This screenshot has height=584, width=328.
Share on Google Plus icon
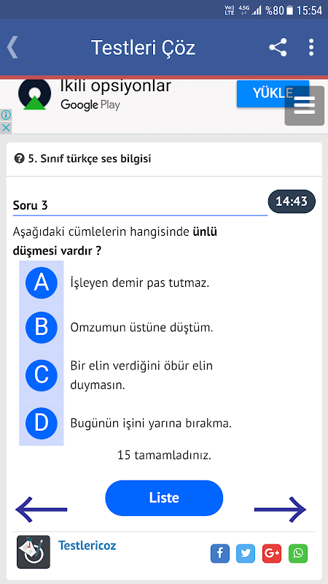coord(272,553)
